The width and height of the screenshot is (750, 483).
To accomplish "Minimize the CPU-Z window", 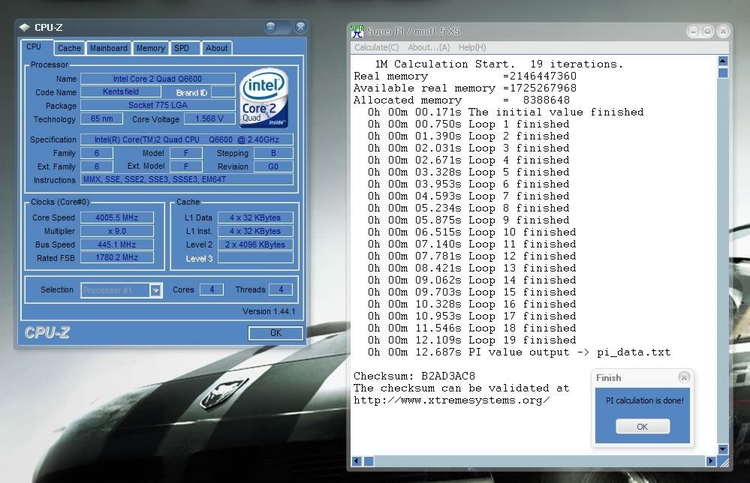I will pos(271,27).
